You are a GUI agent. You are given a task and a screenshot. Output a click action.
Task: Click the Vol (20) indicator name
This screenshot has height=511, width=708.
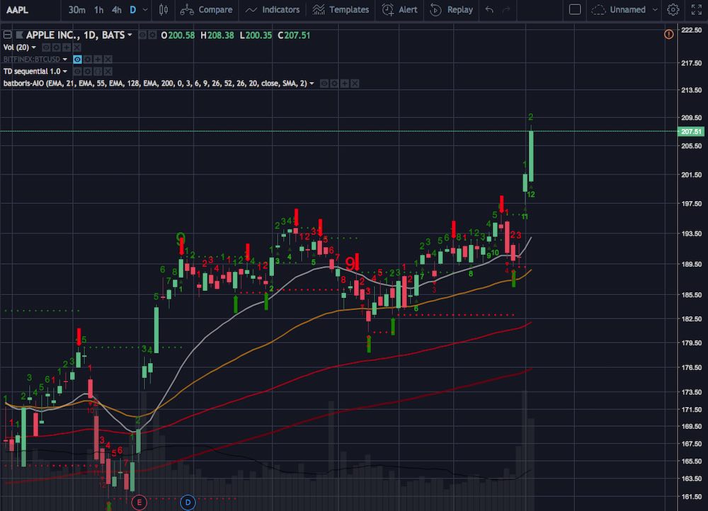(x=16, y=47)
